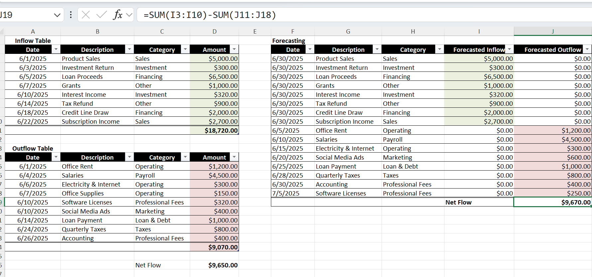Click the 'Forecasting' title cell
Image resolution: width=592 pixels, height=277 pixels.
pos(293,41)
